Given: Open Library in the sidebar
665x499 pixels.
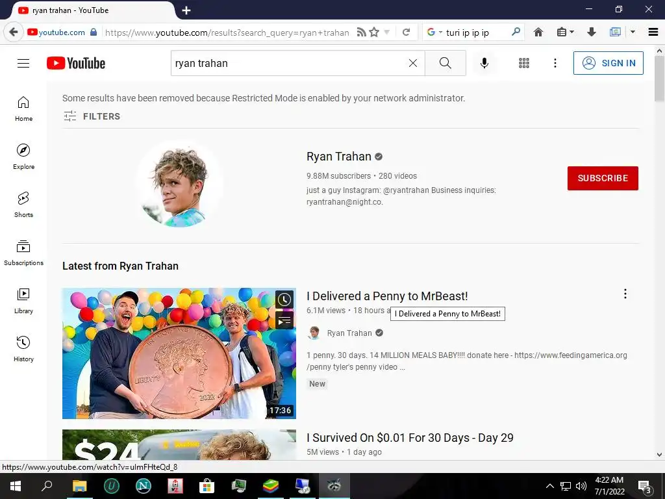Looking at the screenshot, I should tap(23, 301).
